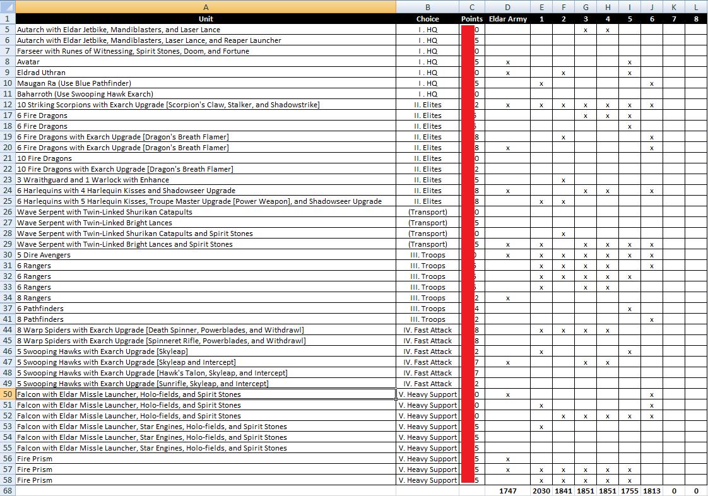Viewport: 708px width, 496px height.
Task: Select the column L header
Action: (x=696, y=7)
